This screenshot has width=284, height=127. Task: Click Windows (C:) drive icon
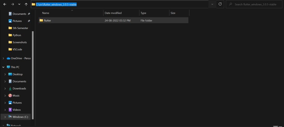(x=10, y=117)
